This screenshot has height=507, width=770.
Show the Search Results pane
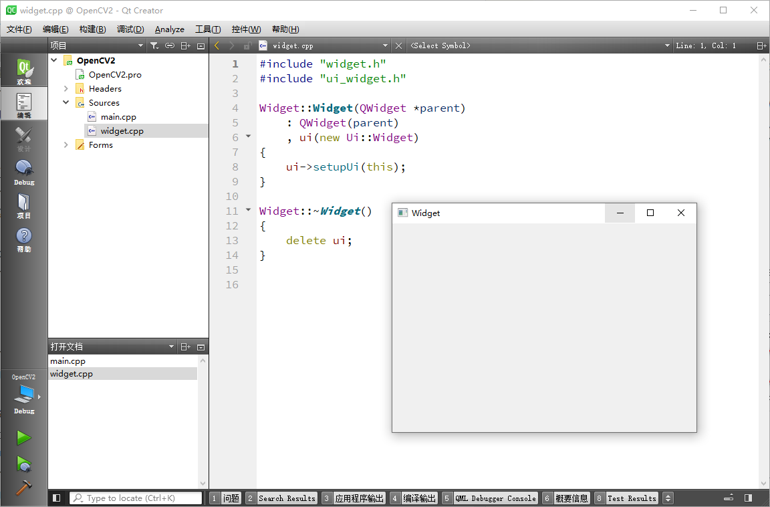click(x=282, y=498)
